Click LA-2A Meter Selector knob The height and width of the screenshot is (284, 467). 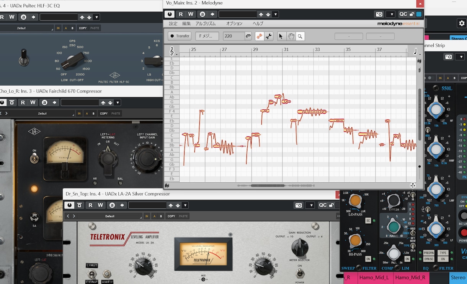300,248
